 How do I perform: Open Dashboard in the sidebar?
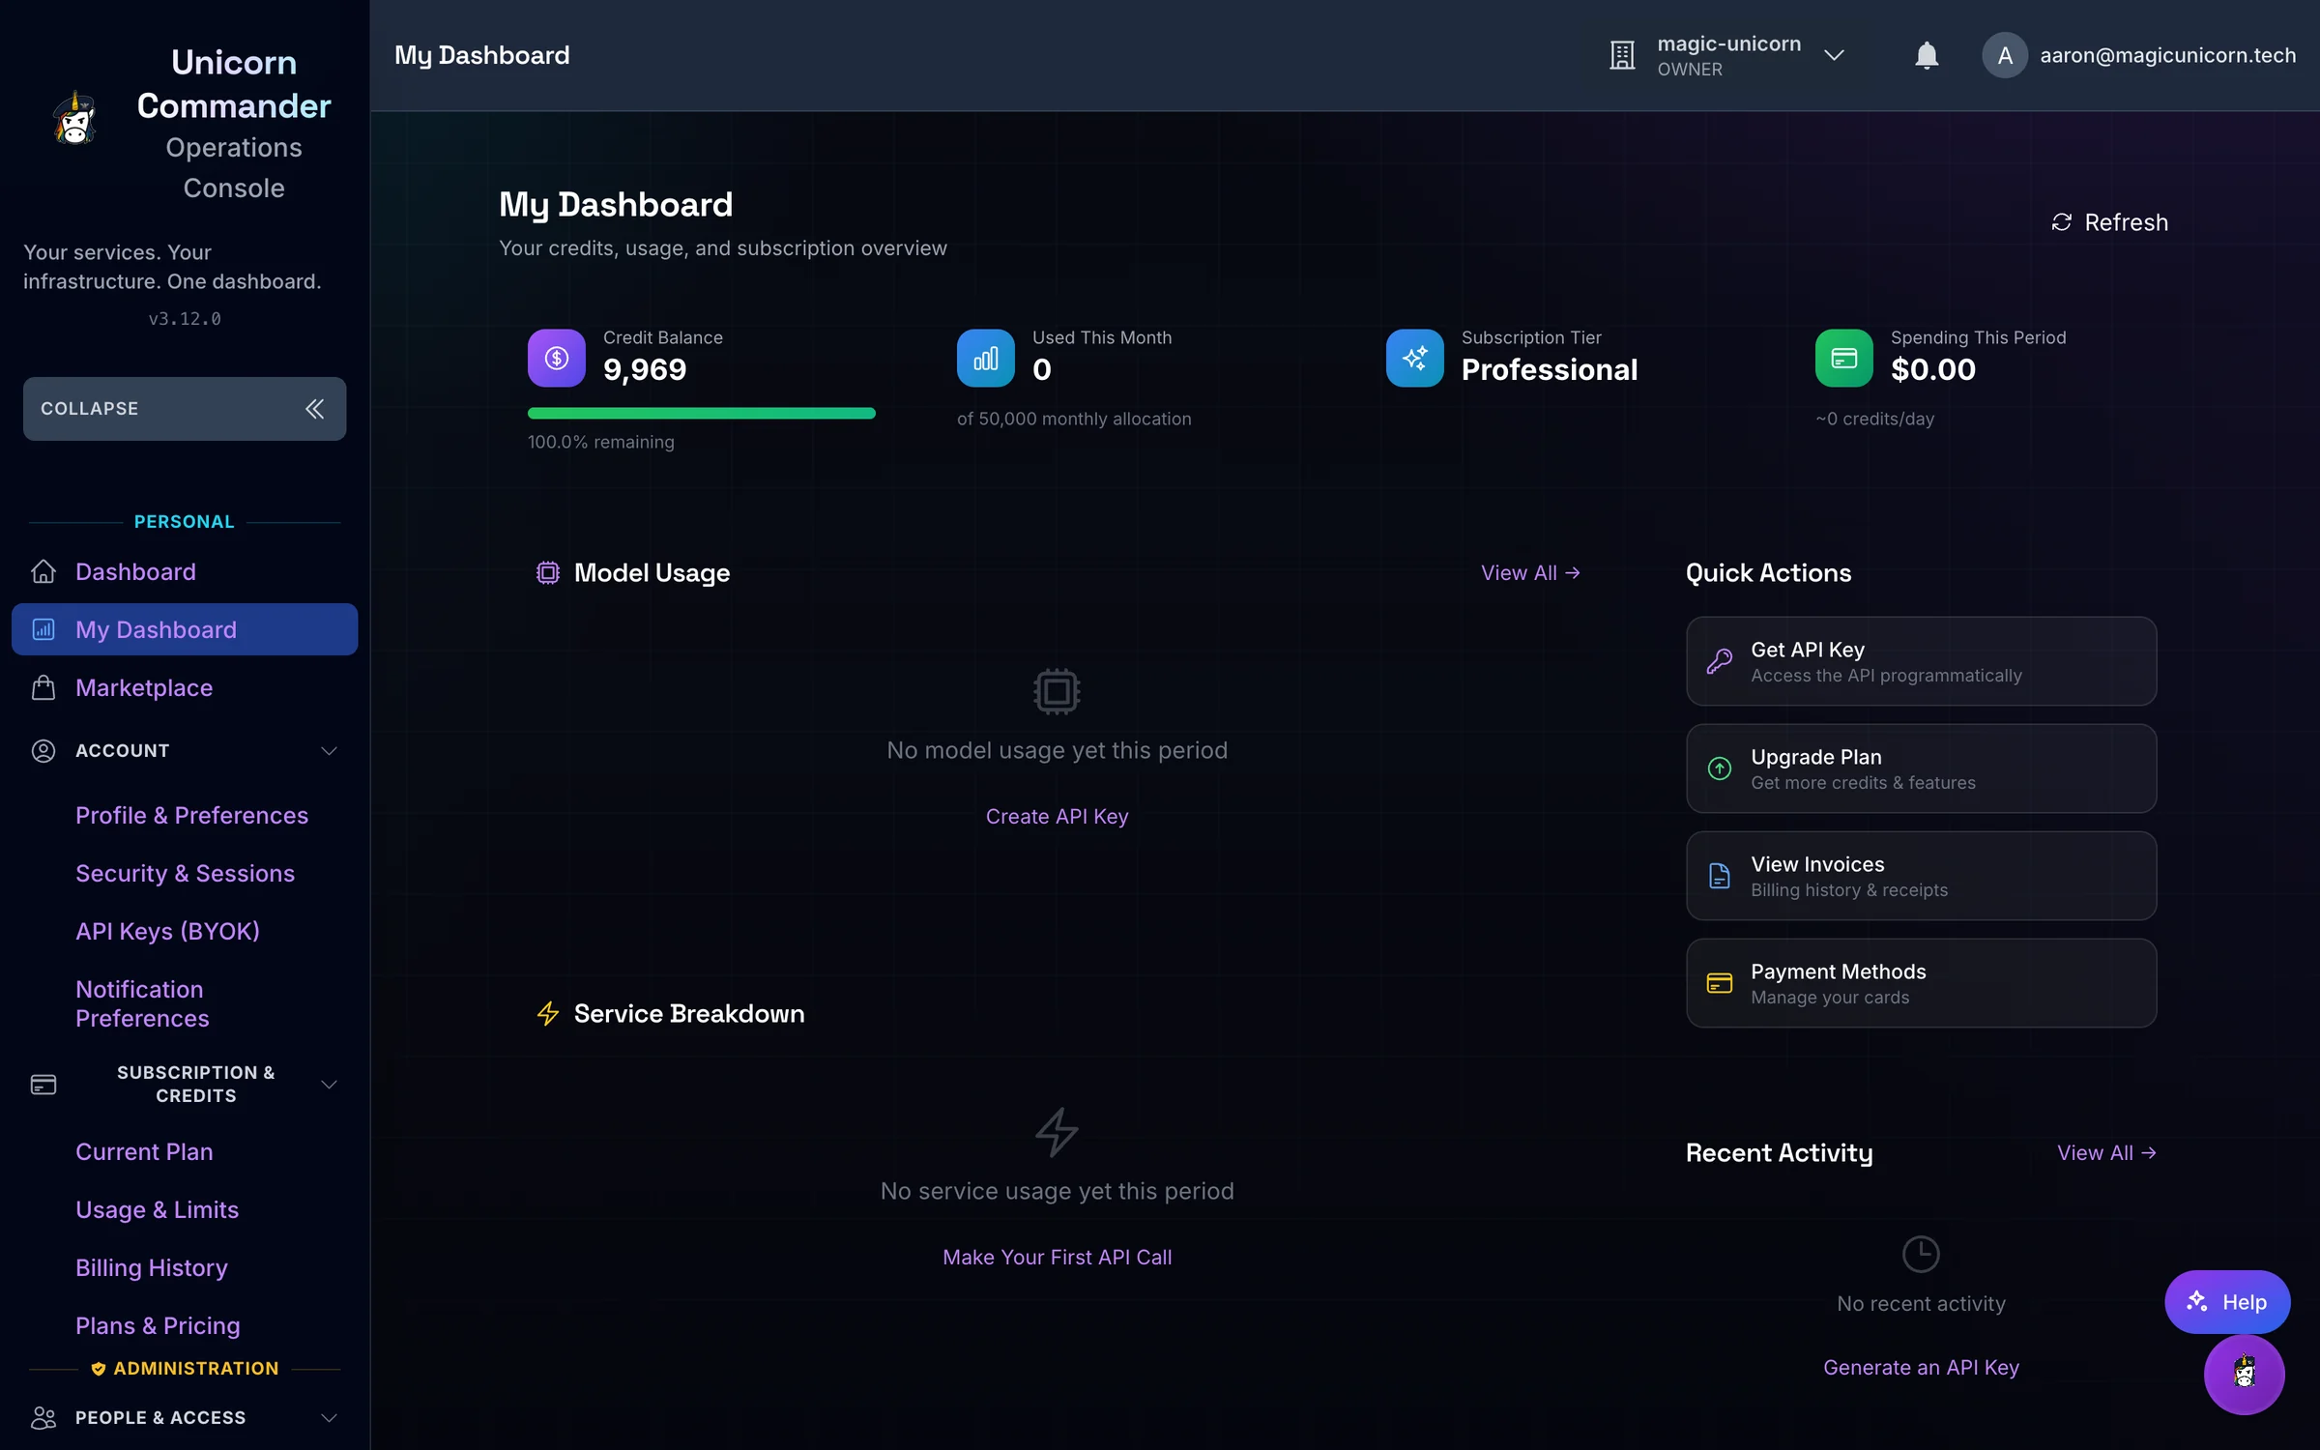tap(185, 572)
